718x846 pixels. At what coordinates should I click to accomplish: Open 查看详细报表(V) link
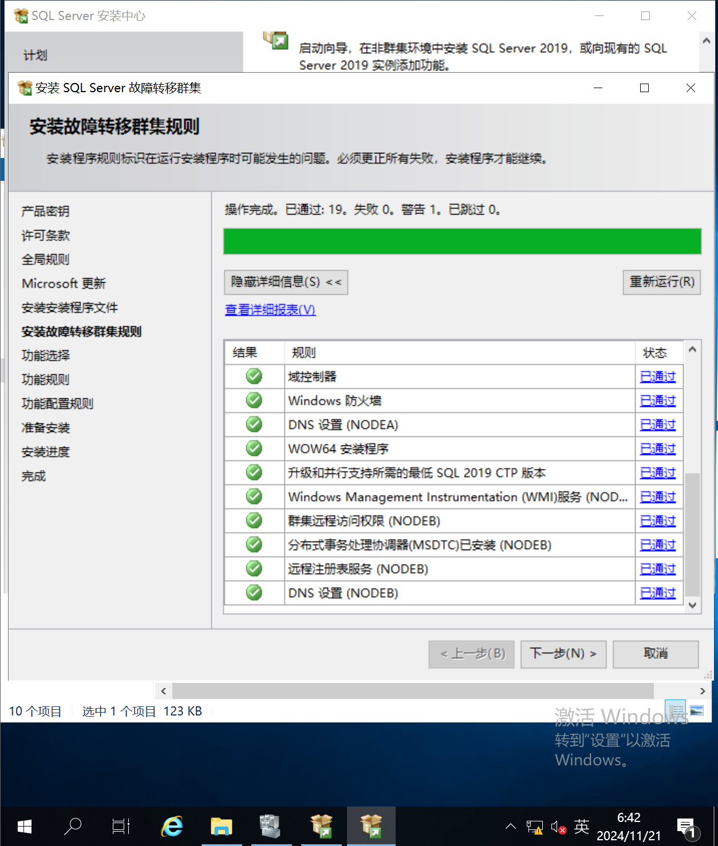tap(270, 310)
